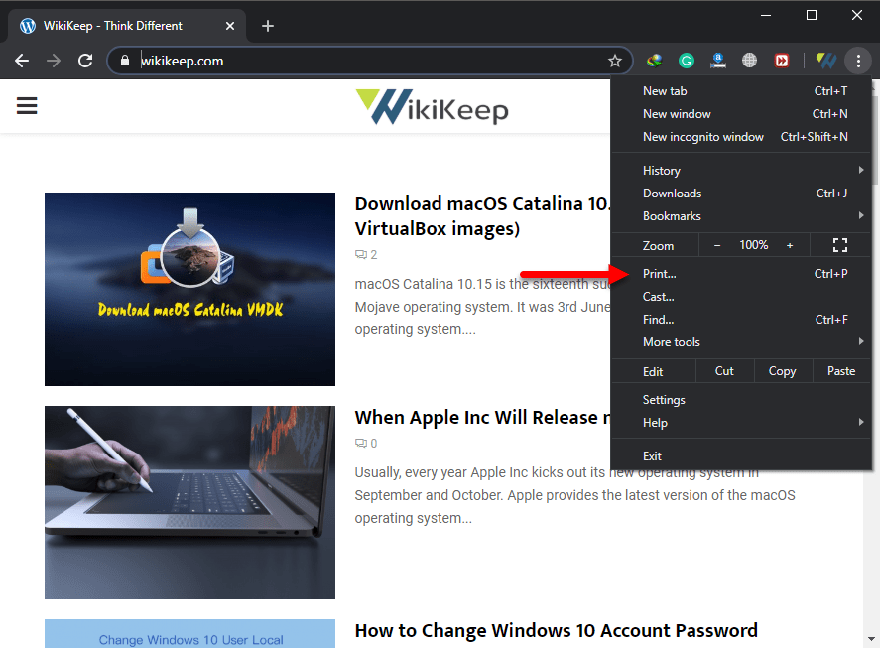This screenshot has height=648, width=880.
Task: Click the WikiKeep site logo
Action: coord(433,106)
